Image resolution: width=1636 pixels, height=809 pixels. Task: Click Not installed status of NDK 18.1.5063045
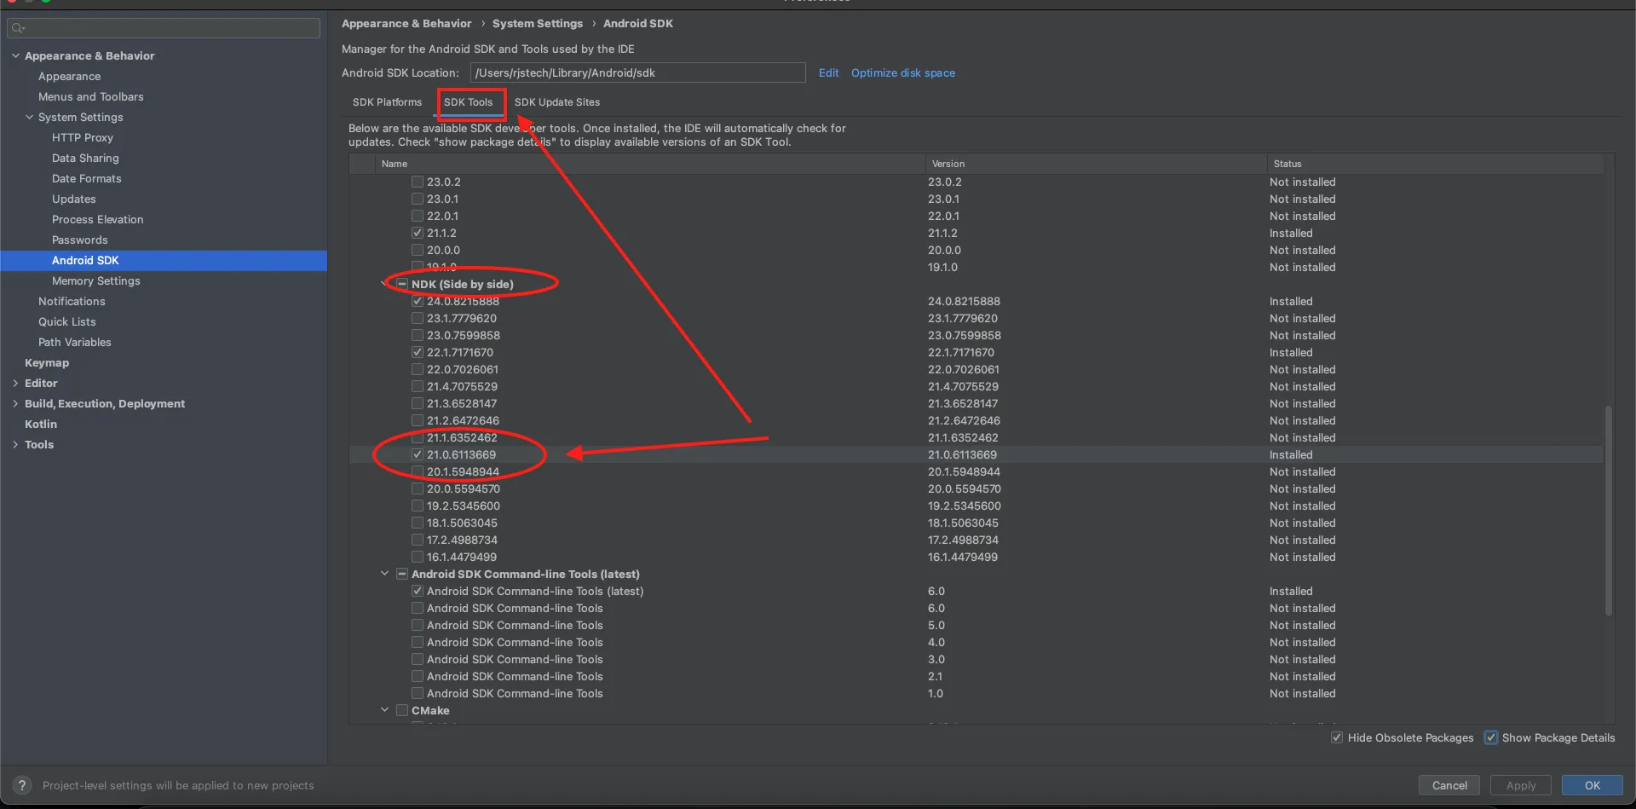pyautogui.click(x=1303, y=523)
